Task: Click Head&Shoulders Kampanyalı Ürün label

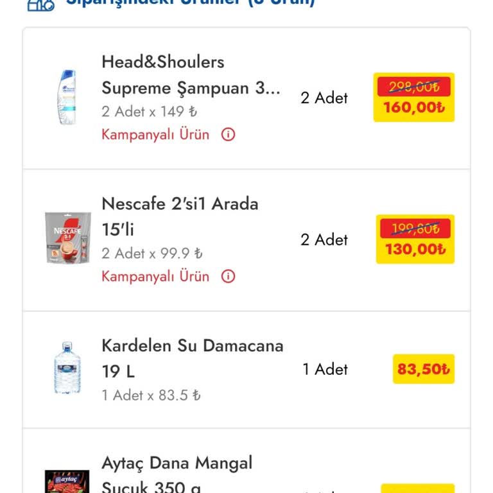Action: point(155,135)
